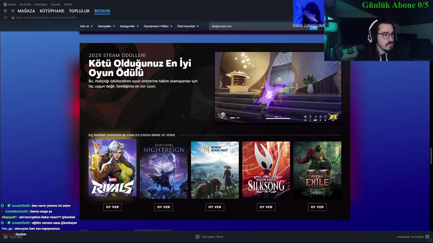This screenshot has width=433, height=243.
Task: Open the Marvel Rivals cover art
Action: click(x=113, y=168)
